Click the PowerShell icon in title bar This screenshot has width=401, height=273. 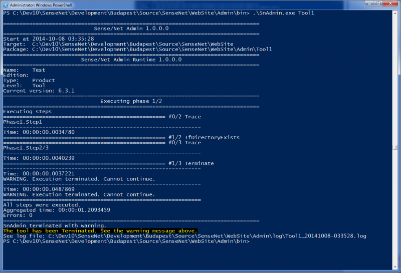[6, 5]
